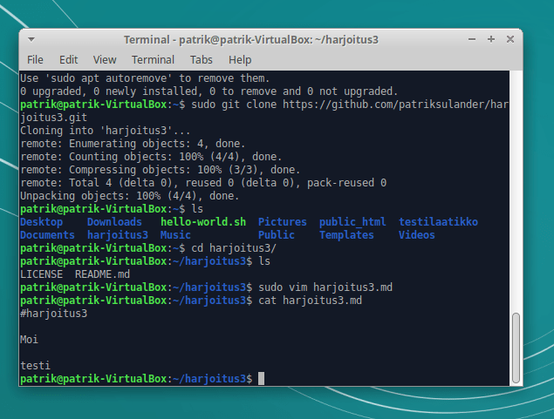This screenshot has height=419, width=554.
Task: Open the window menu arrow in title bar
Action: tap(31, 40)
